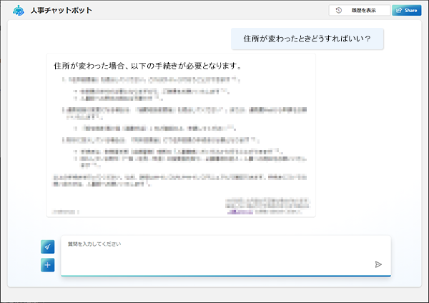This screenshot has width=429, height=303.
Task: Click the send arrow icon
Action: pyautogui.click(x=378, y=264)
